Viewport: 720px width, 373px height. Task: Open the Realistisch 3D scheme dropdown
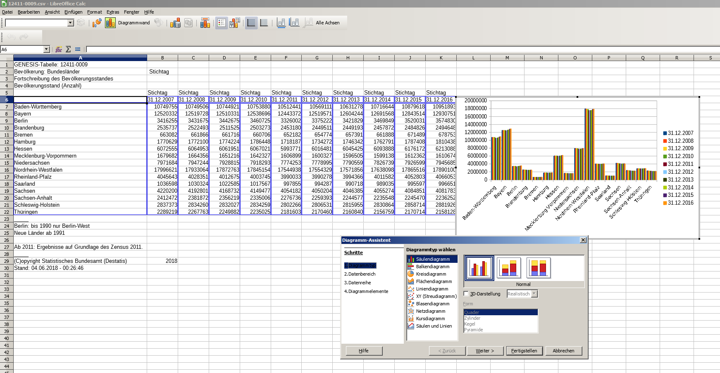coord(534,294)
